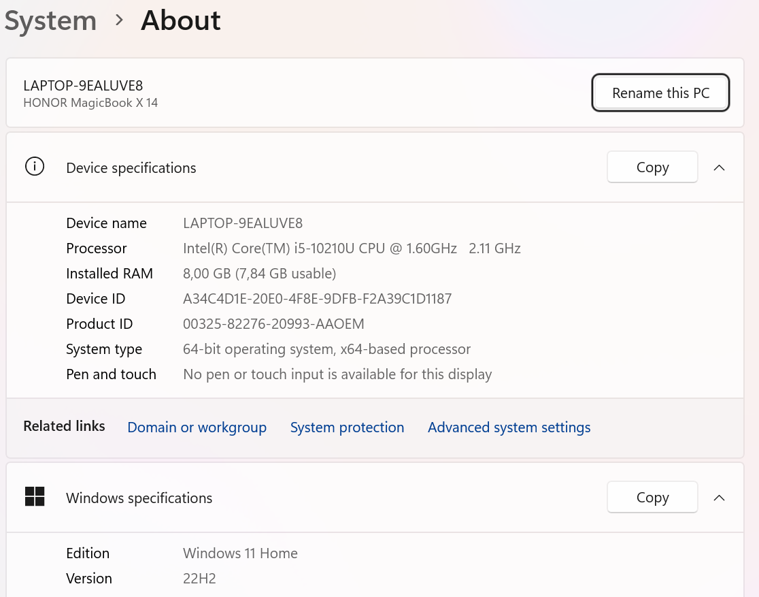Select Device ID value A34C4D1E-20E0-4F8E-9DFB-F2A39C1D1187
The image size is (759, 597).
(317, 298)
